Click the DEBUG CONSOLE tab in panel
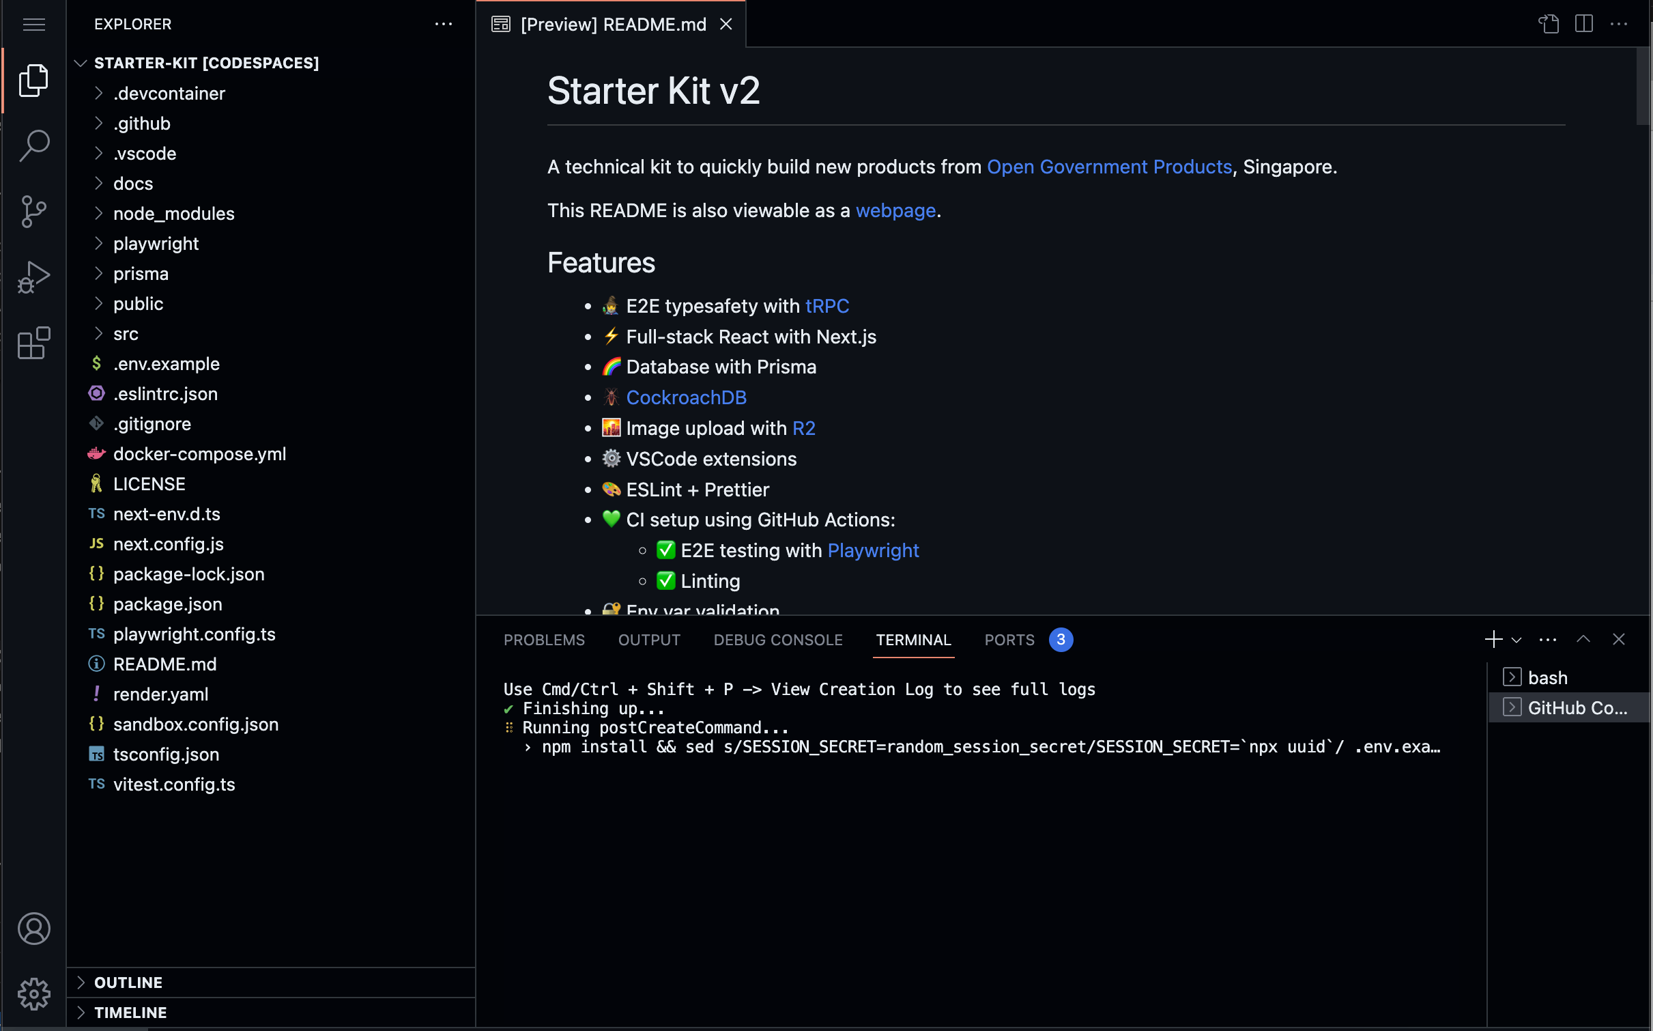Screen dimensions: 1653x1031 (x=777, y=639)
